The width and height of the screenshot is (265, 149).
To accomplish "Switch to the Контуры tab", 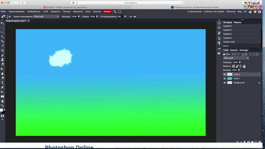I will click(244, 50).
